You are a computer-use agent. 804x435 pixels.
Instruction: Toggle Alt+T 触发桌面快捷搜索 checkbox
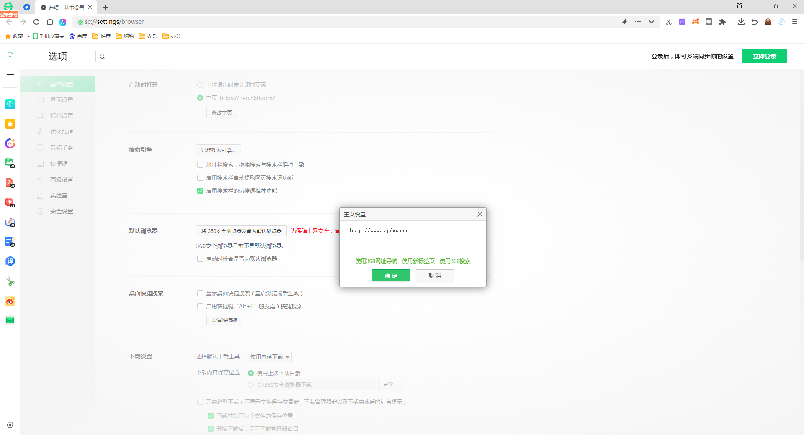coord(200,306)
